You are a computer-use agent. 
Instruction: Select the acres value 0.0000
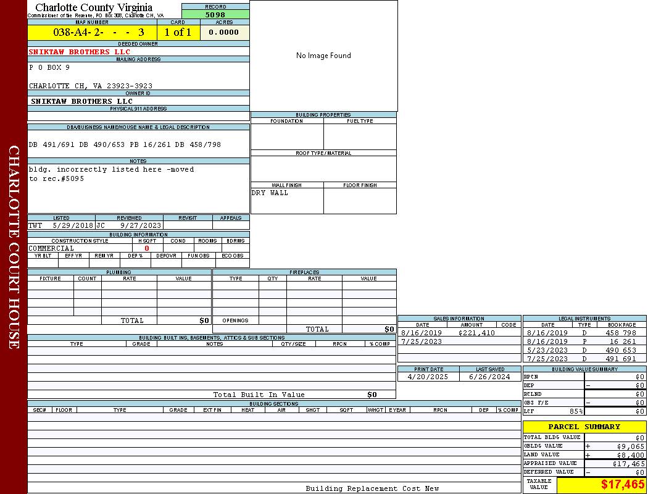(x=223, y=32)
